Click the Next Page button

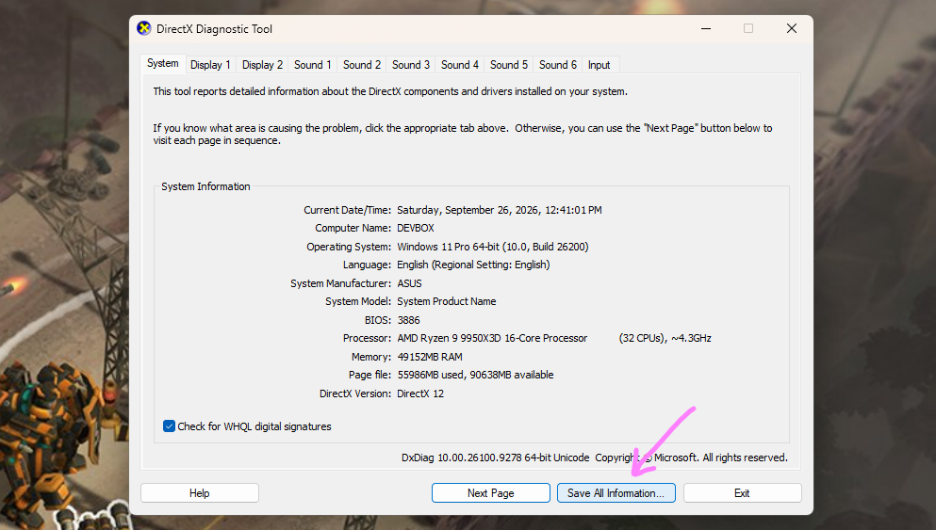click(x=491, y=493)
